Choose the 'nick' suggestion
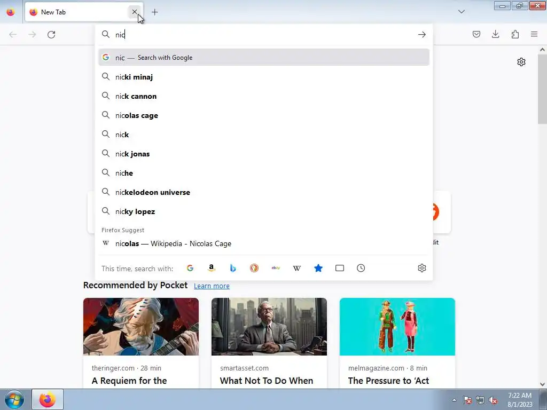This screenshot has width=547, height=410. (264, 134)
